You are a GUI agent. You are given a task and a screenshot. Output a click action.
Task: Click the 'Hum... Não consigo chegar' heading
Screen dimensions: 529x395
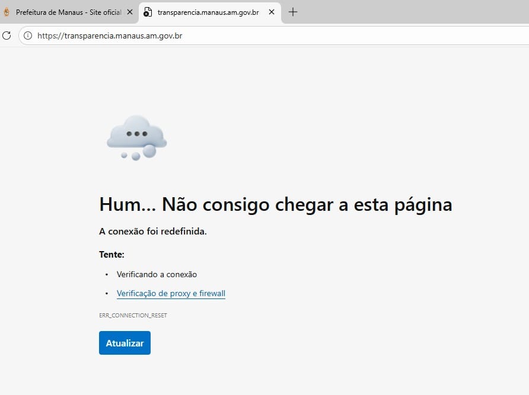[275, 204]
